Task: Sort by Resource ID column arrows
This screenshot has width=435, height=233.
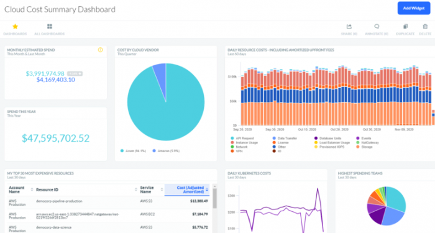Action: (x=136, y=190)
